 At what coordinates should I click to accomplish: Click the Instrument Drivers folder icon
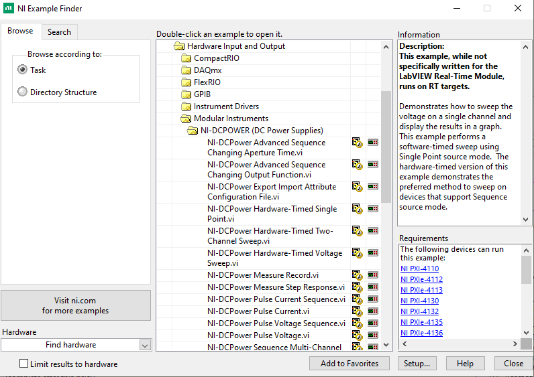(186, 106)
